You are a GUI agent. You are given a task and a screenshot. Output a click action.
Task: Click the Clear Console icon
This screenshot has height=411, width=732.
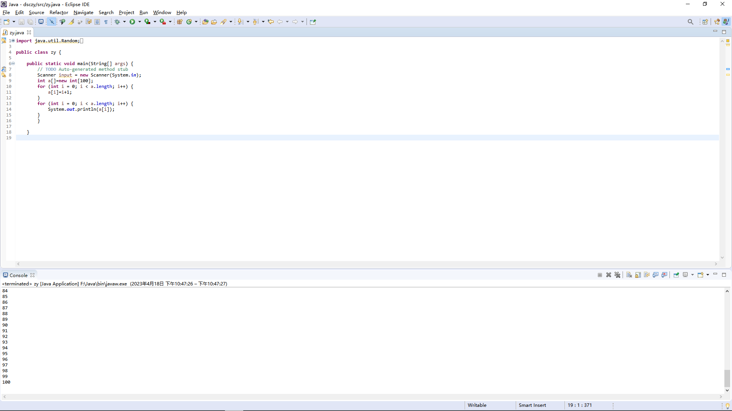[629, 275]
